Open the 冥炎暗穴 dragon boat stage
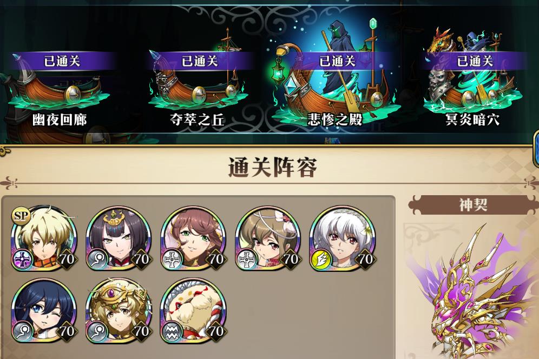 (472, 76)
